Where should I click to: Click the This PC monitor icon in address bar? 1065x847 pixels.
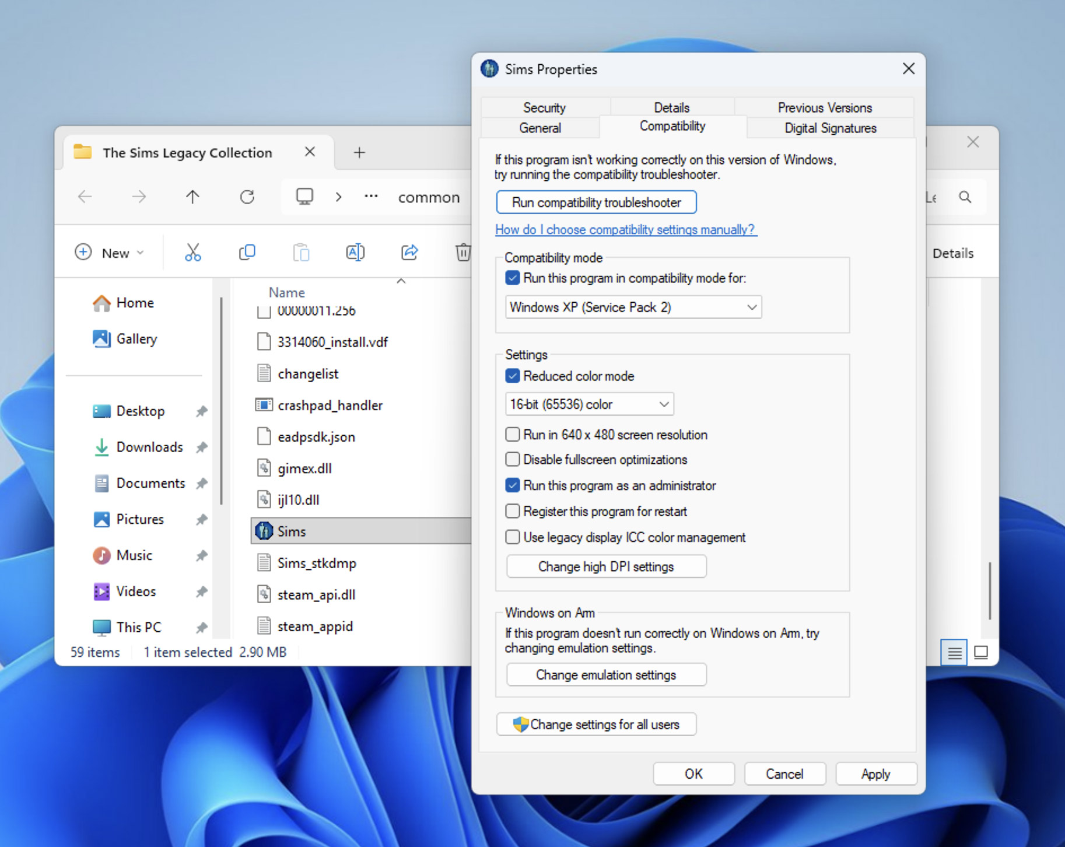click(304, 197)
